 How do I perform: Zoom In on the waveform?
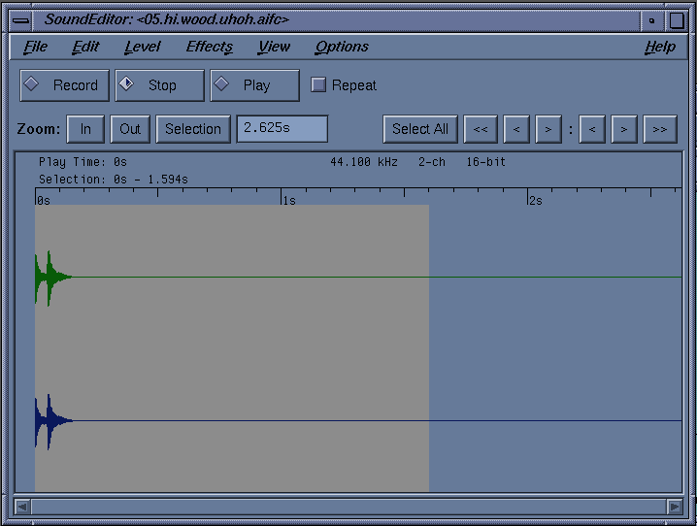(x=85, y=129)
